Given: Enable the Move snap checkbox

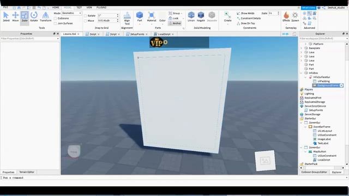Looking at the screenshot, I should pyautogui.click(x=86, y=21).
